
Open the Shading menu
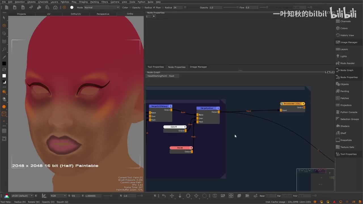click(83, 2)
